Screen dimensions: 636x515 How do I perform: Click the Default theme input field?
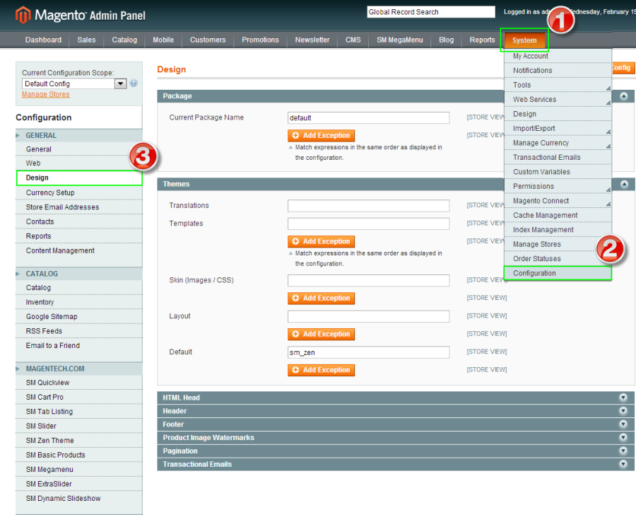click(368, 352)
